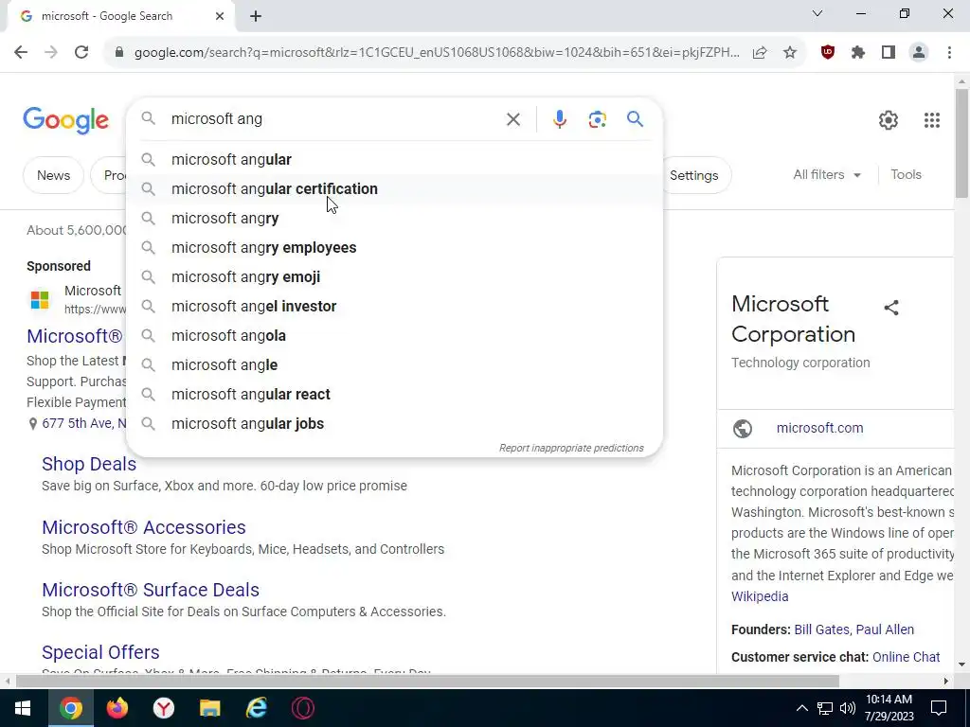Open the uBlock Origin extension icon
This screenshot has height=727, width=970.
(828, 53)
